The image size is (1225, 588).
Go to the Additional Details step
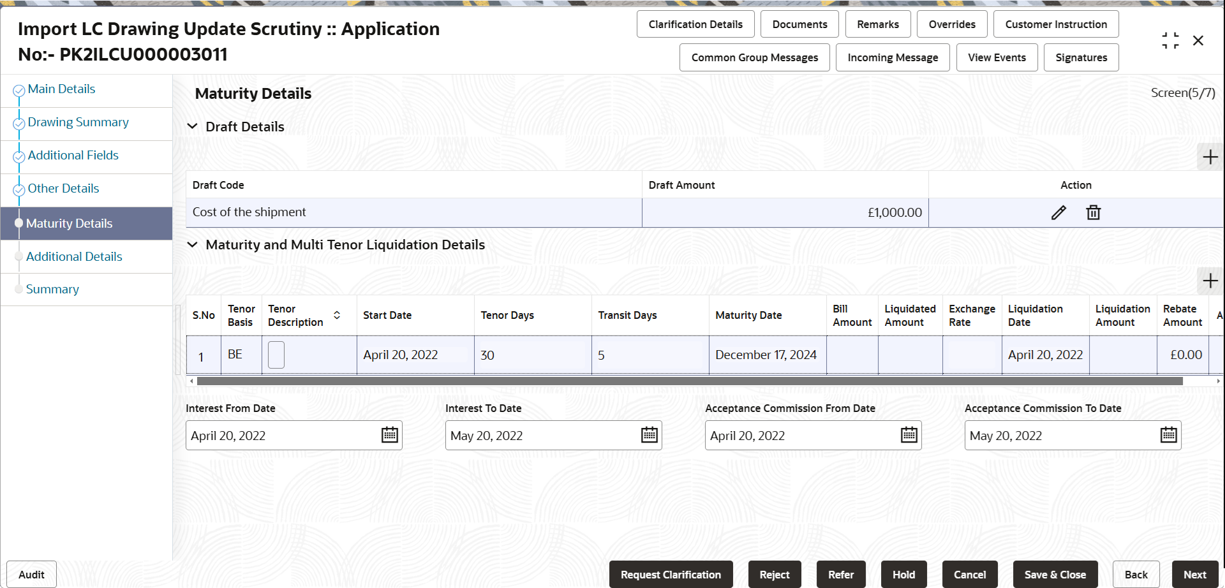(x=74, y=256)
